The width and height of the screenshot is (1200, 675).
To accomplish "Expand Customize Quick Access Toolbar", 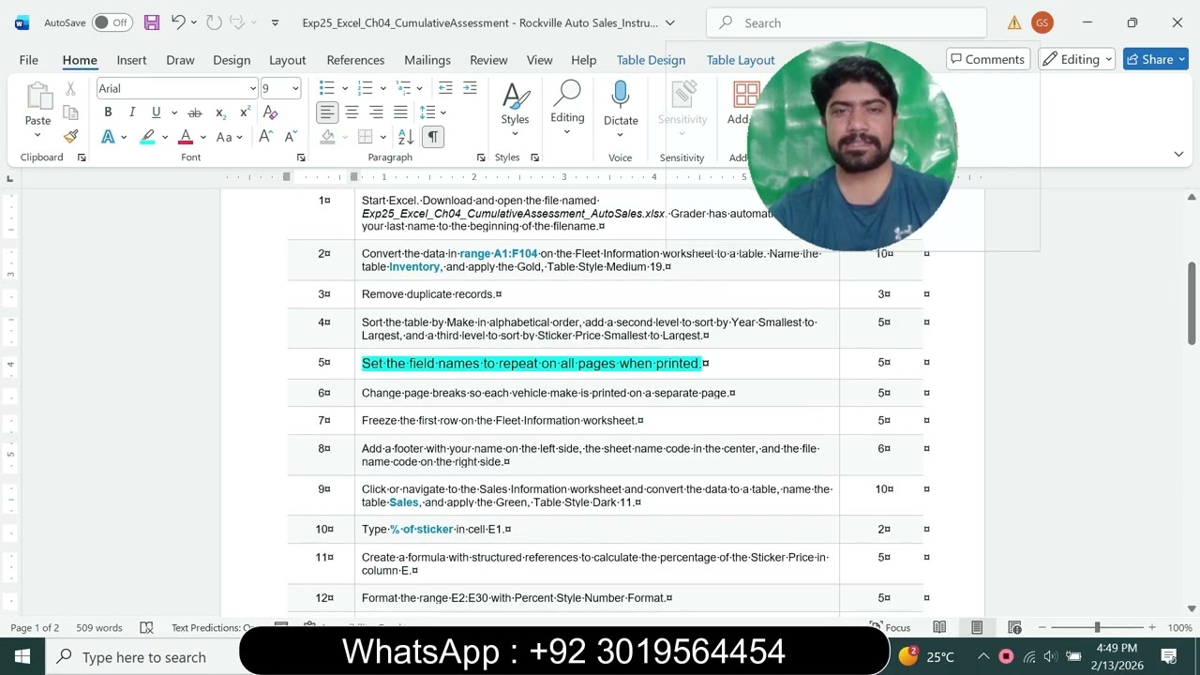I will [275, 22].
